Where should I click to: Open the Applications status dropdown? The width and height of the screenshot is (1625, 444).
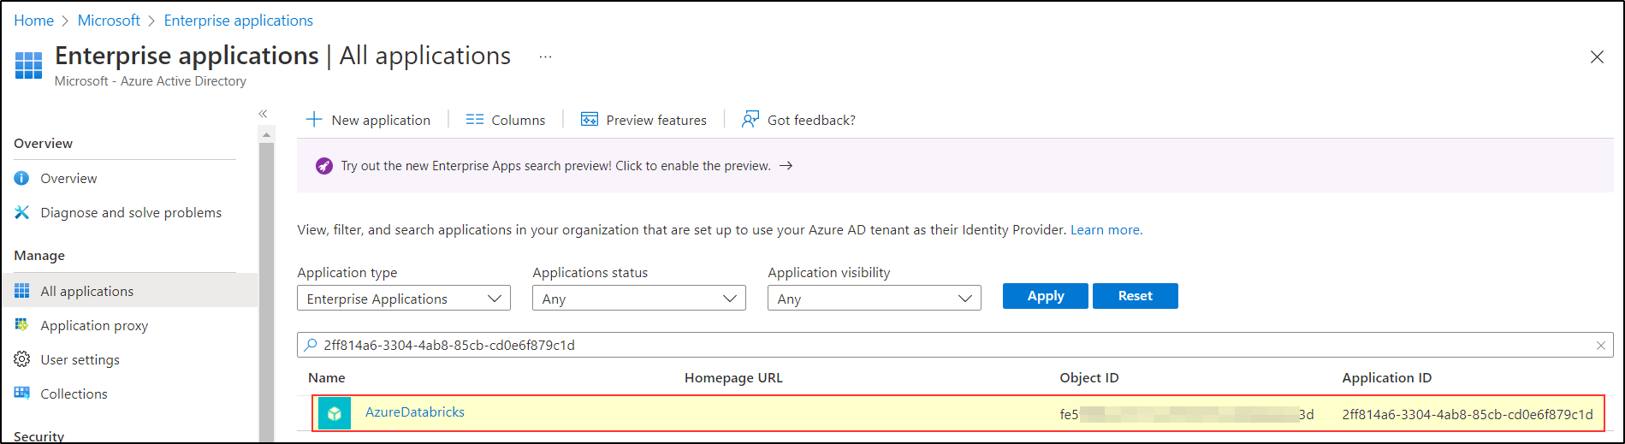(x=638, y=299)
